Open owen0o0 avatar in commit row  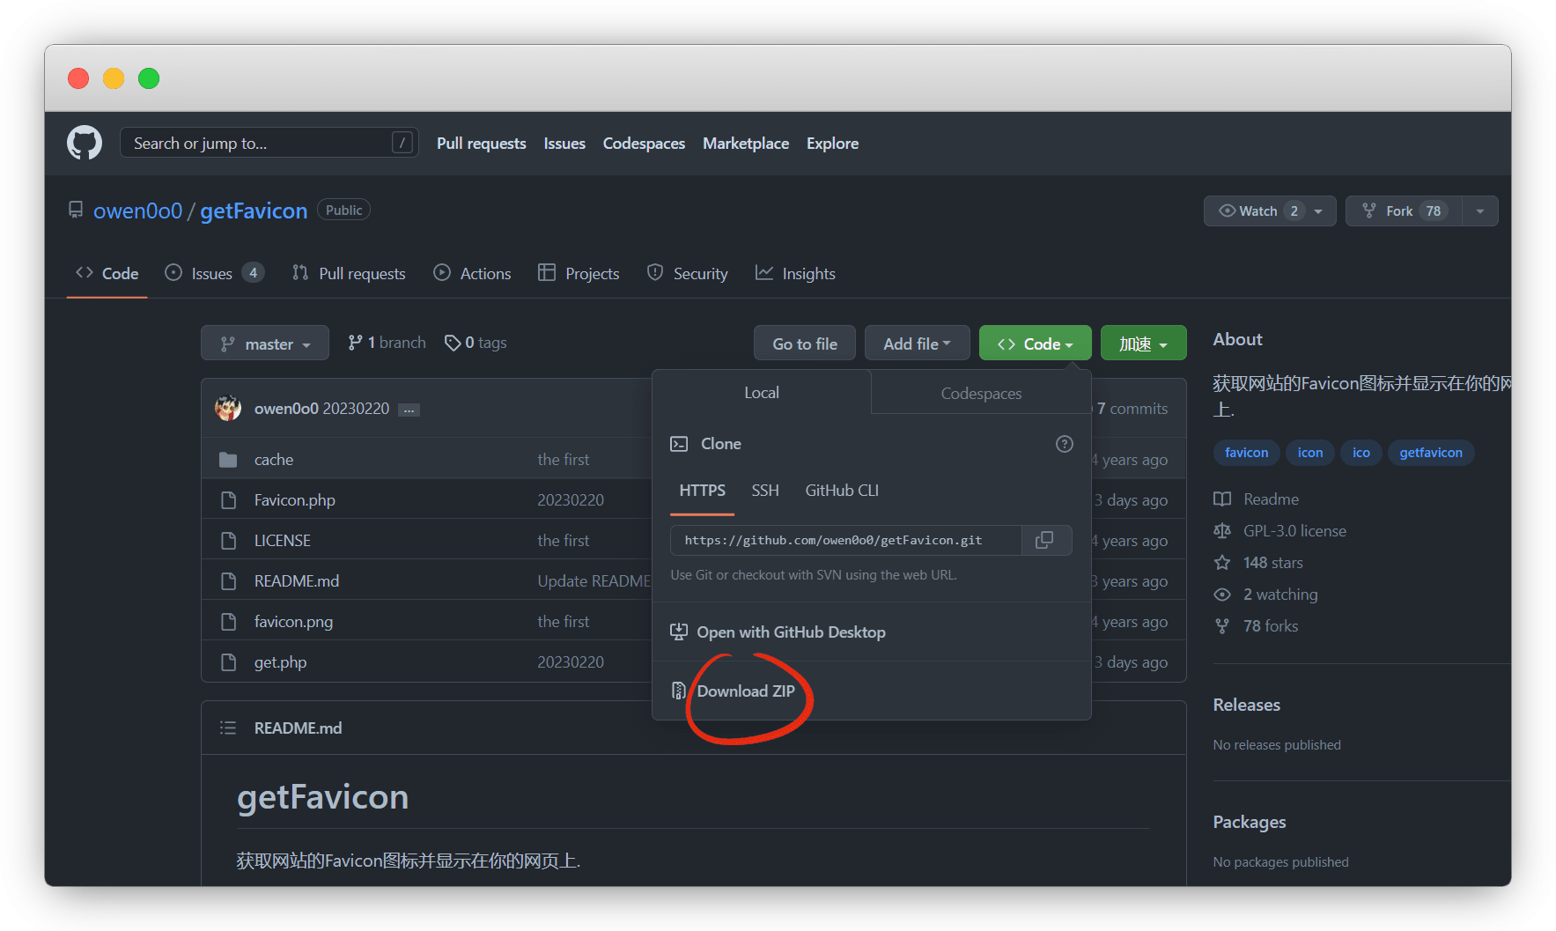point(228,409)
